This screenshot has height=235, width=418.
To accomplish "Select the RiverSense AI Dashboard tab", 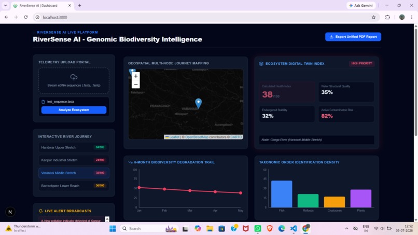I will (x=43, y=6).
